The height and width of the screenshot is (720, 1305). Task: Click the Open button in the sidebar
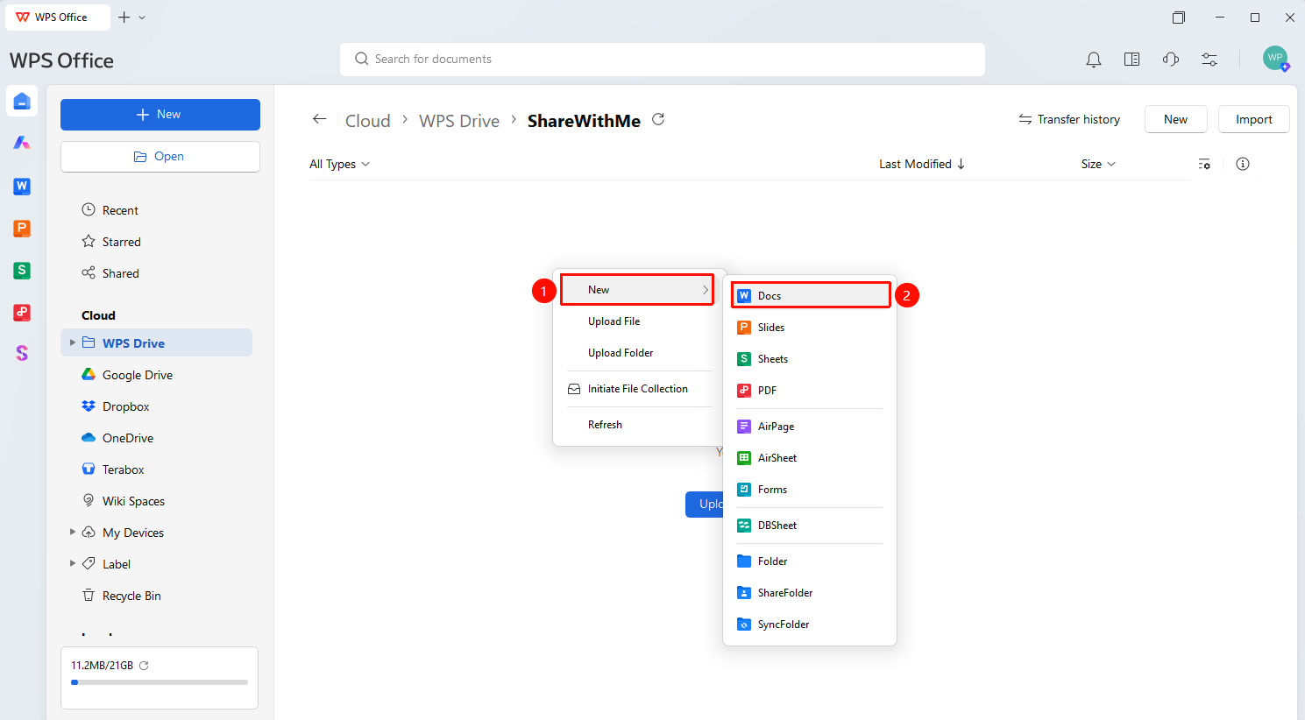(160, 157)
